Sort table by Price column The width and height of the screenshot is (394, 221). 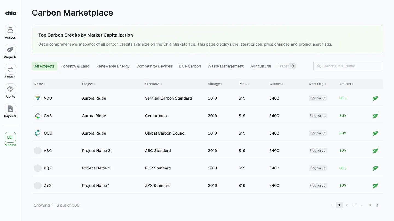pyautogui.click(x=244, y=84)
